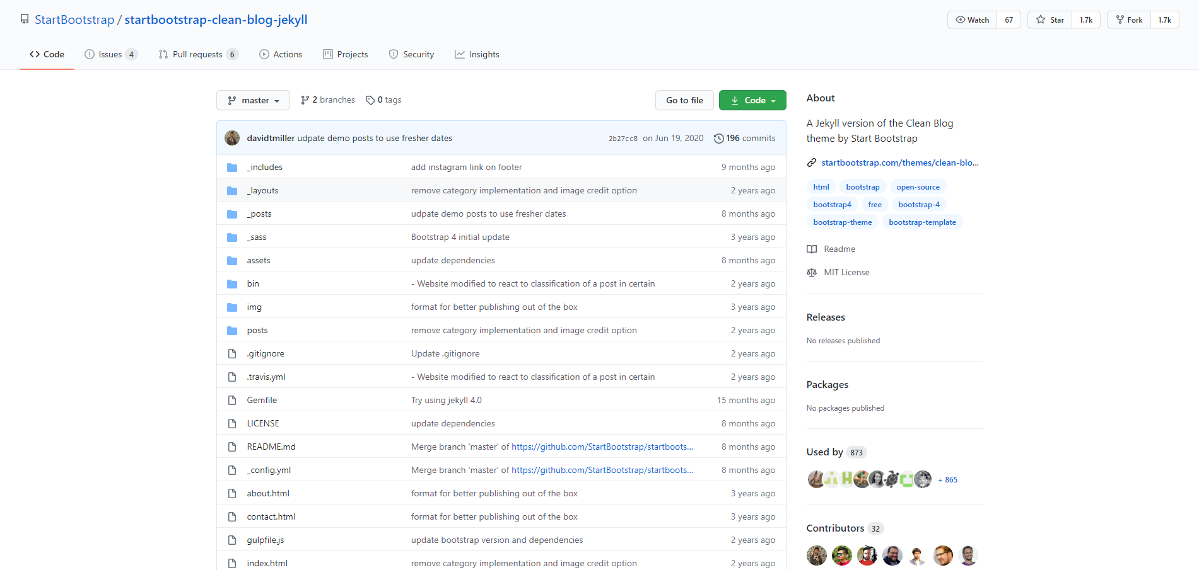This screenshot has width=1199, height=570.
Task: Click the _config.yml file icon
Action: point(232,470)
